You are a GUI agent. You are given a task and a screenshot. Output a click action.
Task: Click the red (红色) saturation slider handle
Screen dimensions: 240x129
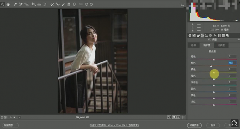[x=214, y=60]
